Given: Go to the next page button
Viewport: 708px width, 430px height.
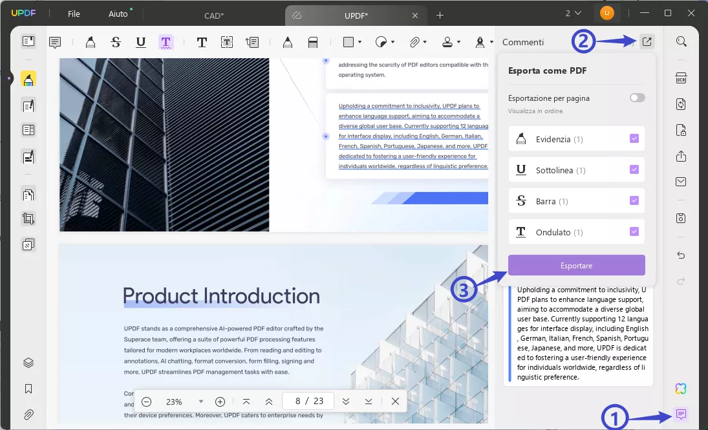Looking at the screenshot, I should point(346,402).
